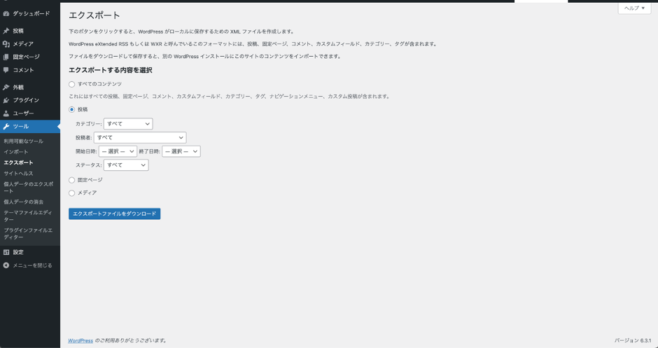
Task: Go to 個人データのエクスポート submenu
Action: [29, 188]
